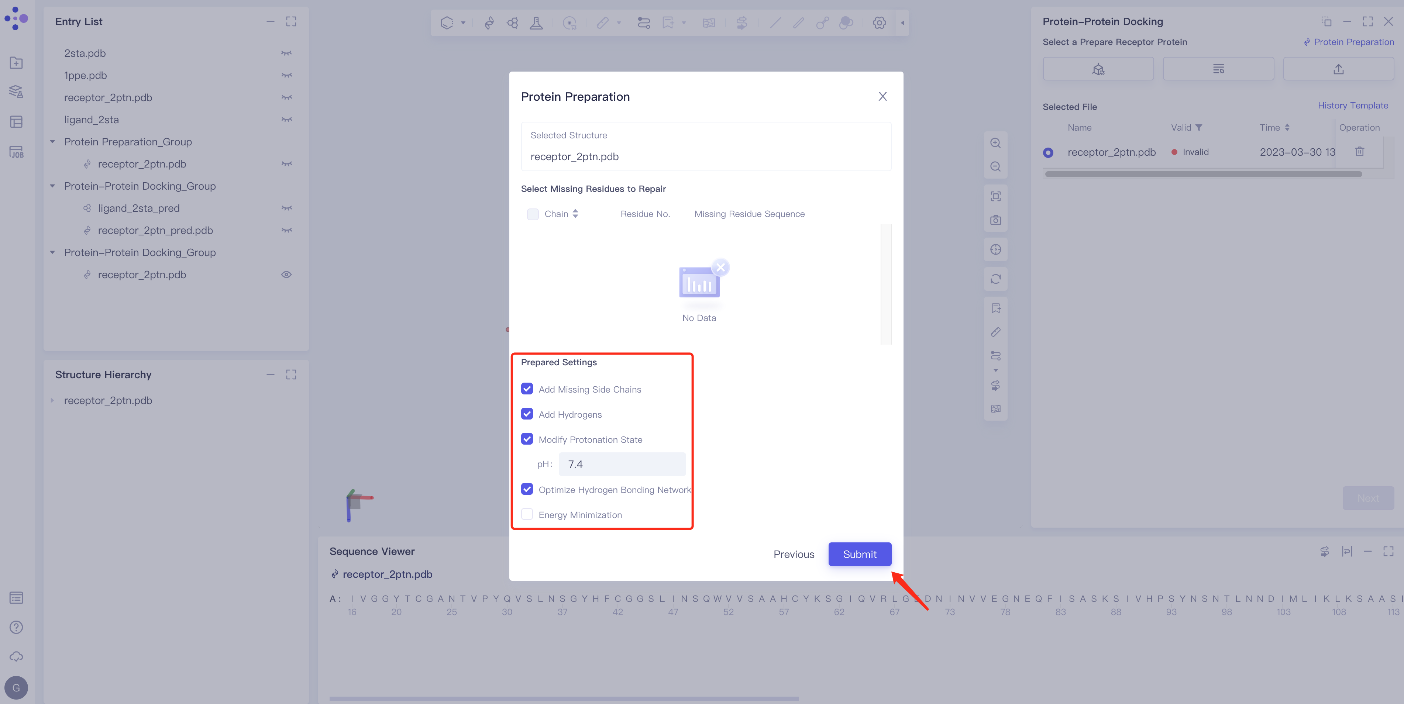This screenshot has width=1404, height=704.
Task: Click the Selected File table horizontal scrollbar
Action: (1204, 175)
